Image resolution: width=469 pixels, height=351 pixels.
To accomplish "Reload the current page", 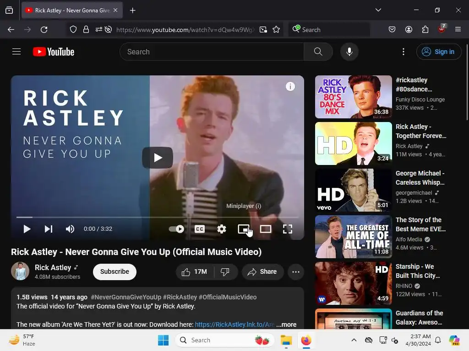I will [x=44, y=30].
